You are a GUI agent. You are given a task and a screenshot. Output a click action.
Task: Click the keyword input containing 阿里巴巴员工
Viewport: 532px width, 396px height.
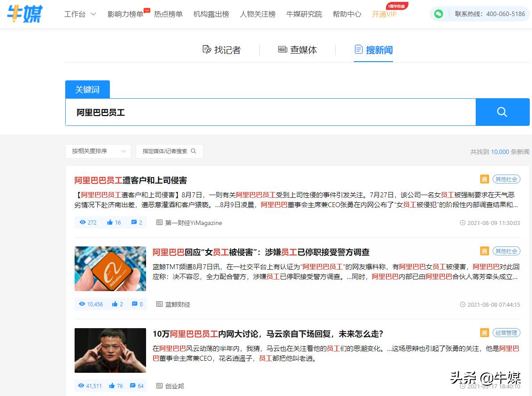[x=270, y=112]
